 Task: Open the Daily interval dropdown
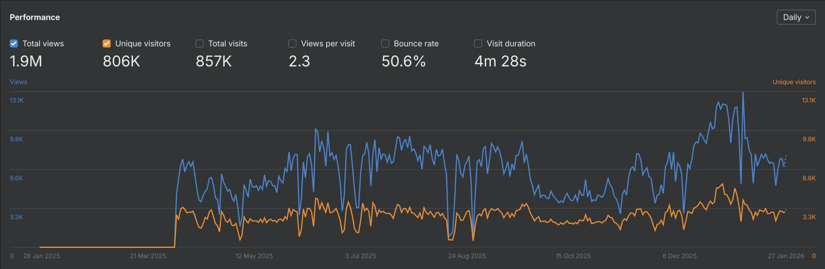tap(796, 17)
